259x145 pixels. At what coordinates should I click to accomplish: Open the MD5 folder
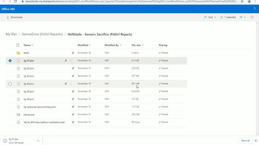(26, 53)
